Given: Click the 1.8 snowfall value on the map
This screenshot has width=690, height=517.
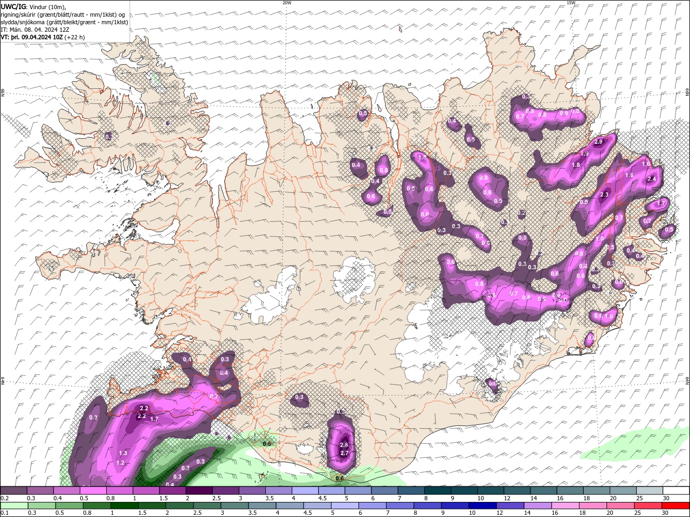Looking at the screenshot, I should tap(576, 165).
